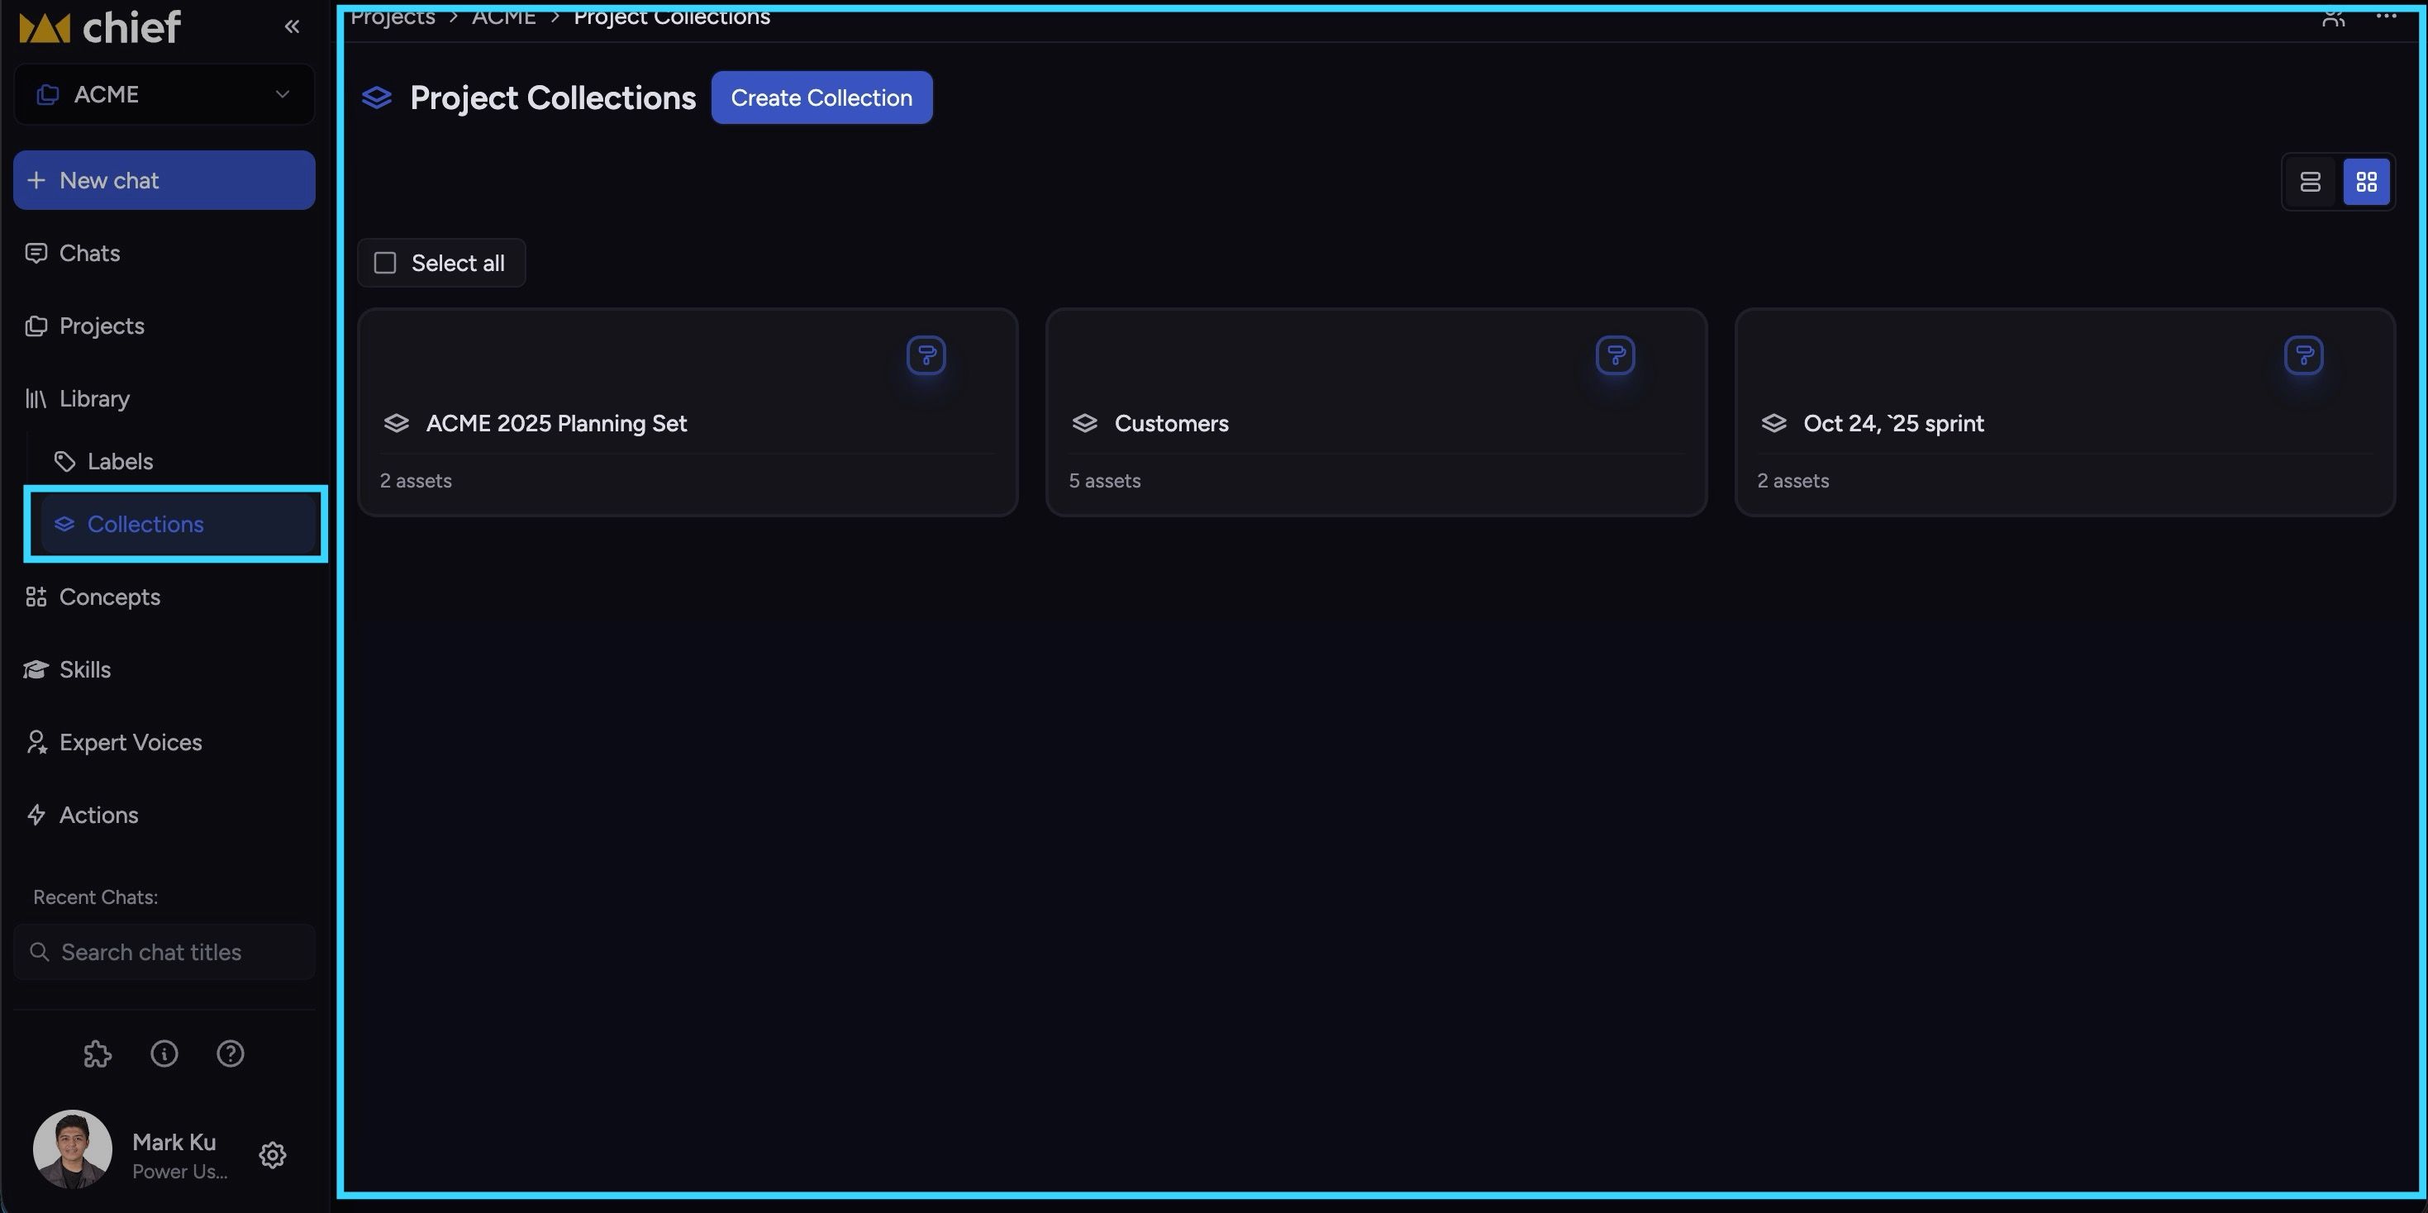Click paint-roller icon on Oct 24 sprint card

2302,355
